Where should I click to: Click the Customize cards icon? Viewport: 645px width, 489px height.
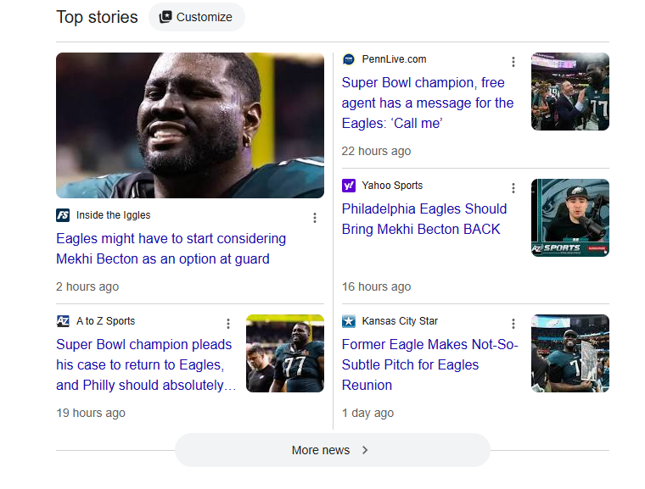[x=165, y=17]
